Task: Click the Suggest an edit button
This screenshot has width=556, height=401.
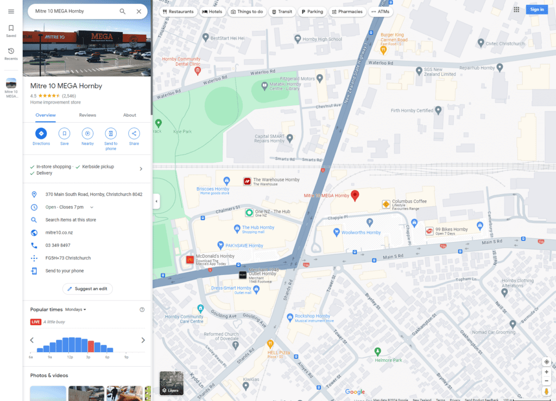Action: coord(87,289)
